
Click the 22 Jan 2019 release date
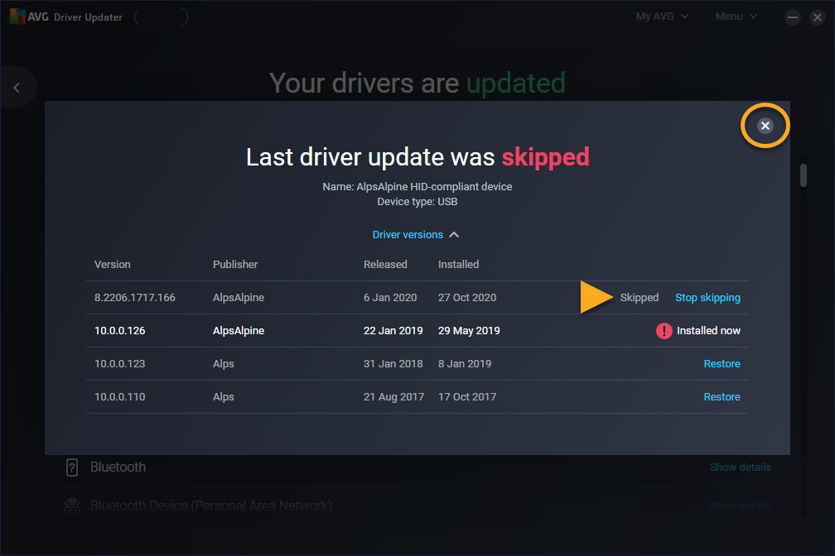point(393,330)
